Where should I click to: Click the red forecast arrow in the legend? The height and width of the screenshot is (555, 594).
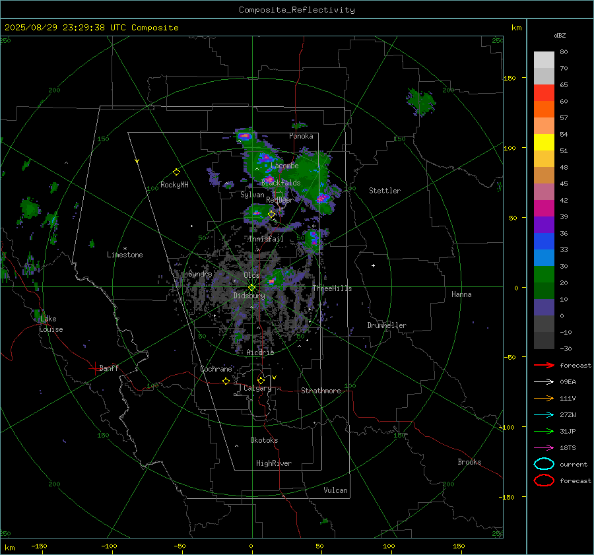pyautogui.click(x=544, y=365)
